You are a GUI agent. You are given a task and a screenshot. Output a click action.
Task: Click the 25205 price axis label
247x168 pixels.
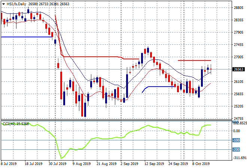(x=238, y=106)
